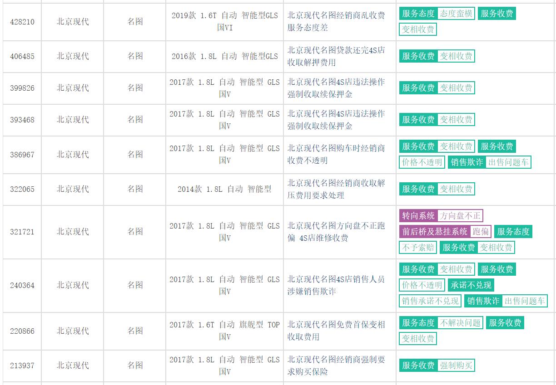Open complaint "北京现代名图经销商乱收费 服务态度差"
The height and width of the screenshot is (385, 556).
(x=336, y=21)
